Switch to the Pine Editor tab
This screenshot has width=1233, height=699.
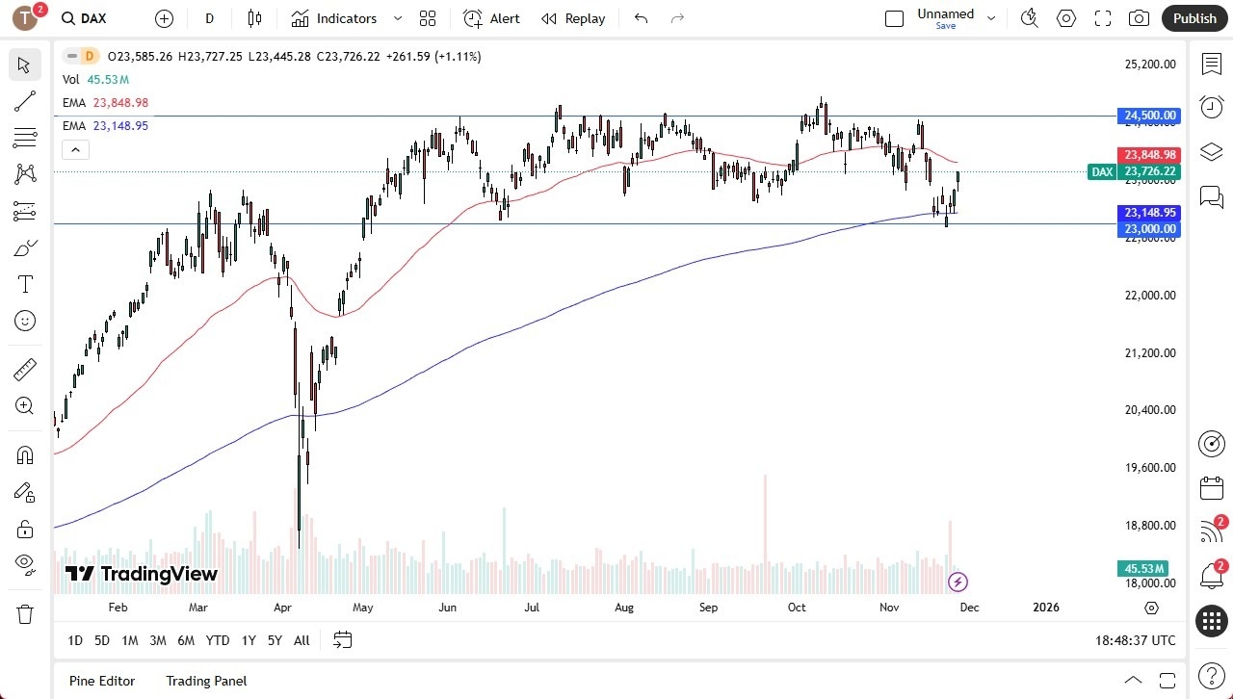tap(101, 681)
